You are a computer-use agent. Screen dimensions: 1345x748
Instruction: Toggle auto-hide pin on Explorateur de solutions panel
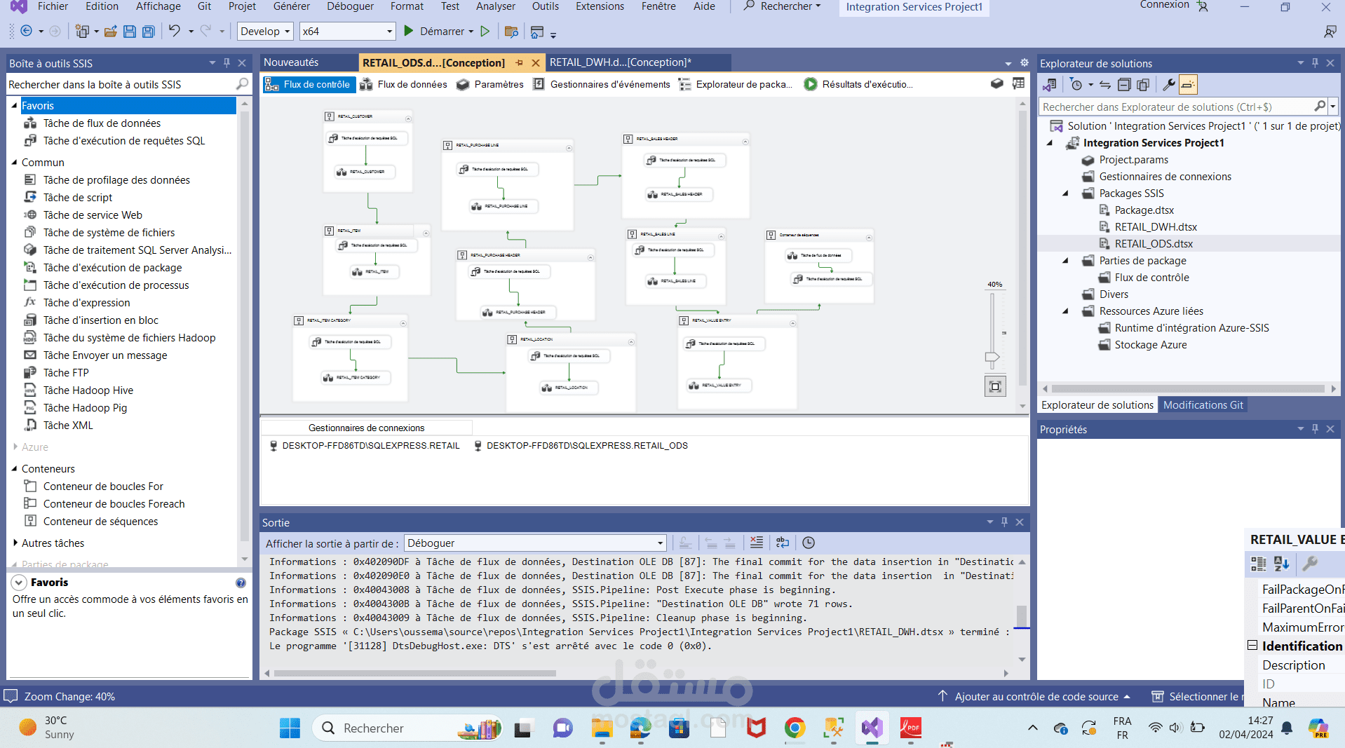click(1315, 62)
